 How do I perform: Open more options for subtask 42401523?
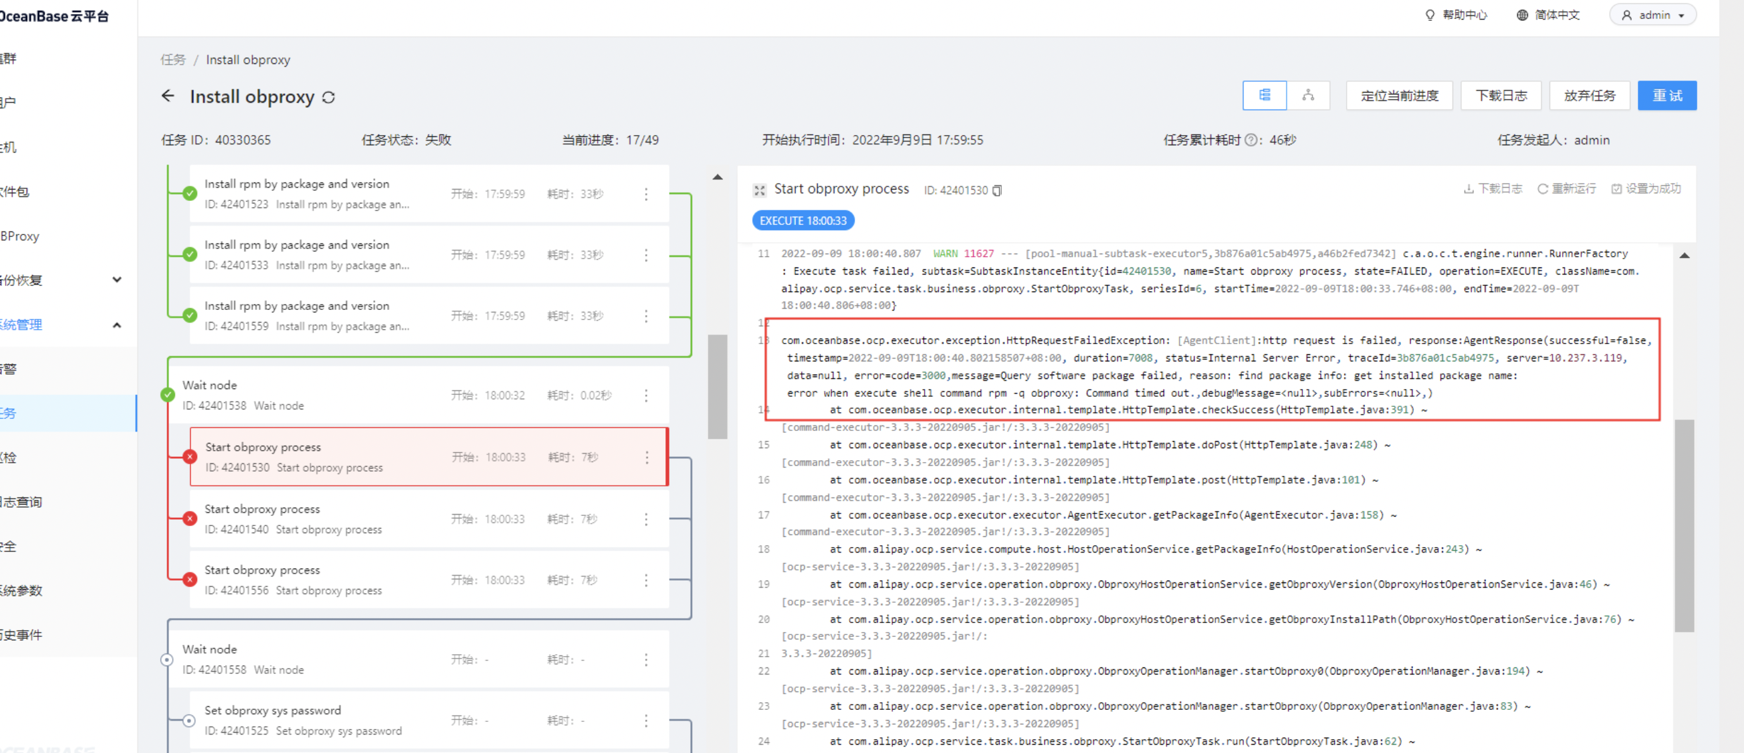pos(646,195)
